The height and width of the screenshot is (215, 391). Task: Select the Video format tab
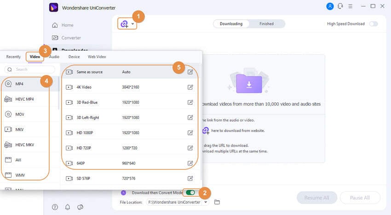(34, 57)
